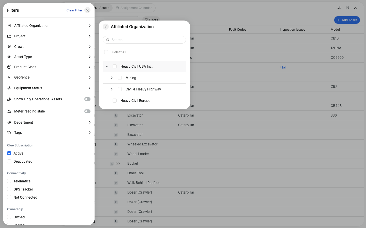Screen dimensions: 366x228
Task: Toggle Show Only Operational Assets switch
Action: 87,99
